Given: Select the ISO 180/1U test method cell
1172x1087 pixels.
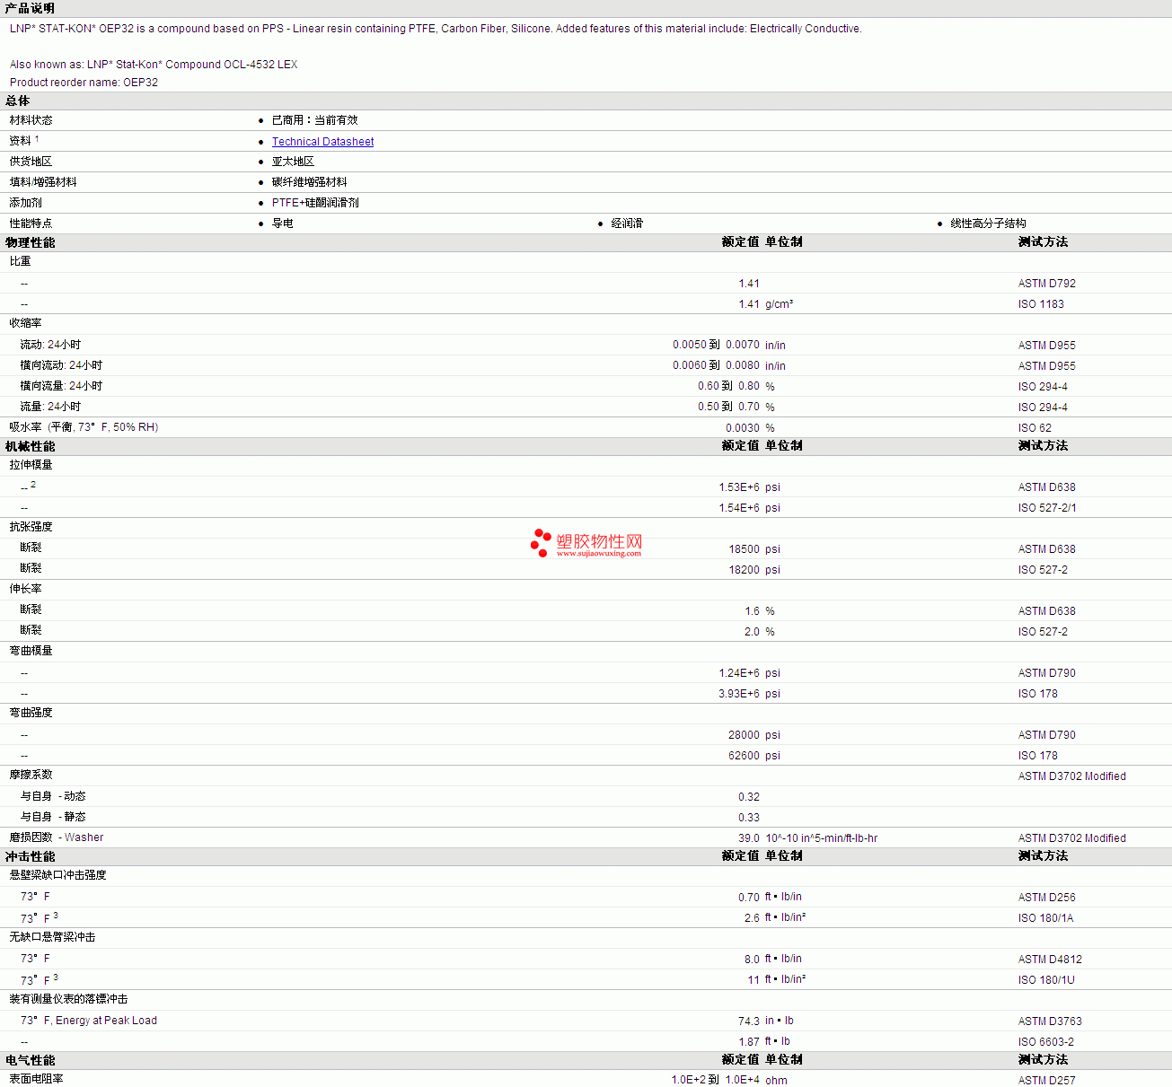Looking at the screenshot, I should point(1046,980).
